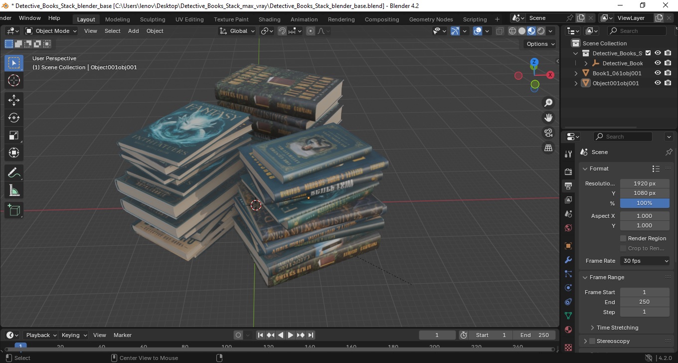The height and width of the screenshot is (363, 678).
Task: Open the Material properties tab
Action: (x=568, y=330)
